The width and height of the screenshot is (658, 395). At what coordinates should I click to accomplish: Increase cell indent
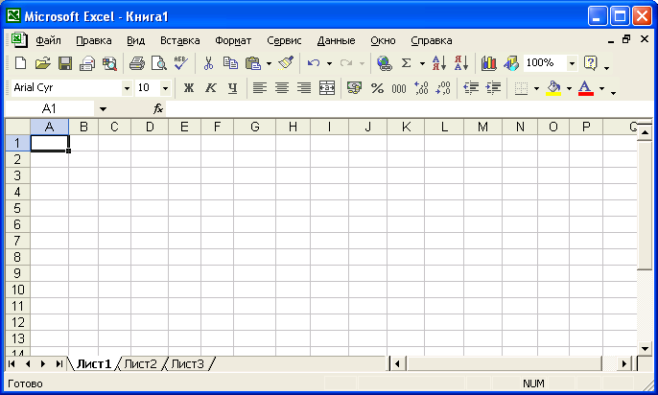click(493, 88)
